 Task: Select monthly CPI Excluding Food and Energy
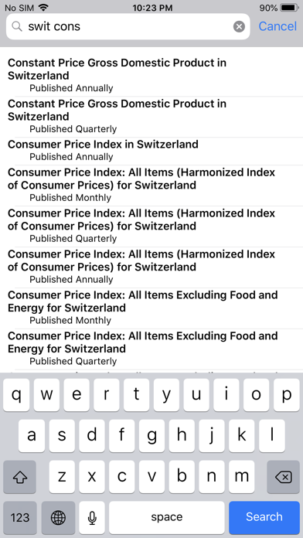pyautogui.click(x=151, y=308)
